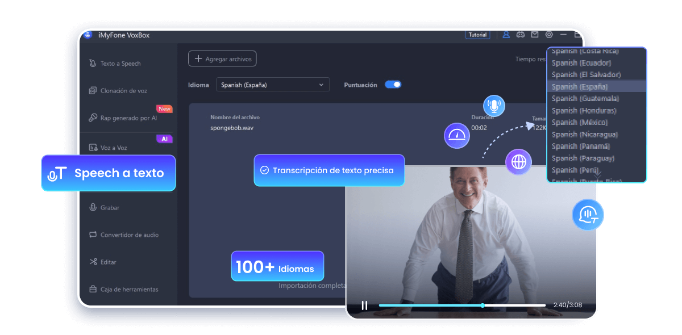Click the user account icon in title bar
This screenshot has width=682, height=335.
click(x=506, y=35)
